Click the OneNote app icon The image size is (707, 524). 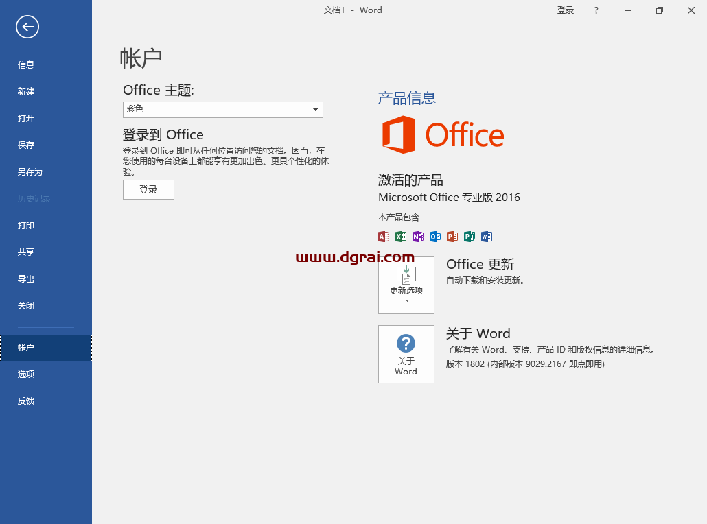click(418, 237)
